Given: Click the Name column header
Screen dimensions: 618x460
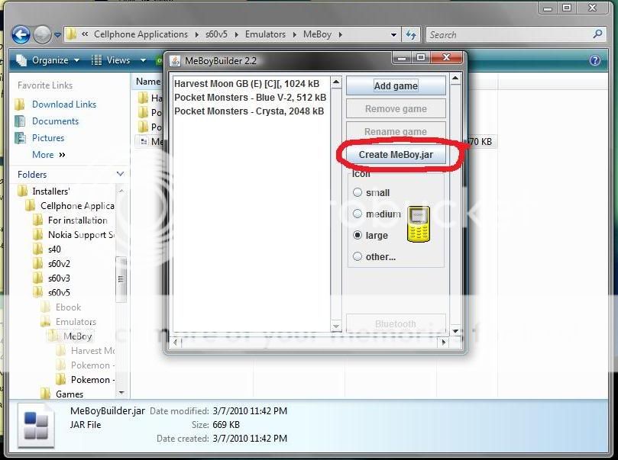Looking at the screenshot, I should 148,82.
